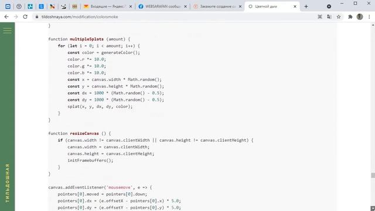
Task: Click the ТИЛЬДОШНАЯ sidebar logo text
Action: point(8,183)
